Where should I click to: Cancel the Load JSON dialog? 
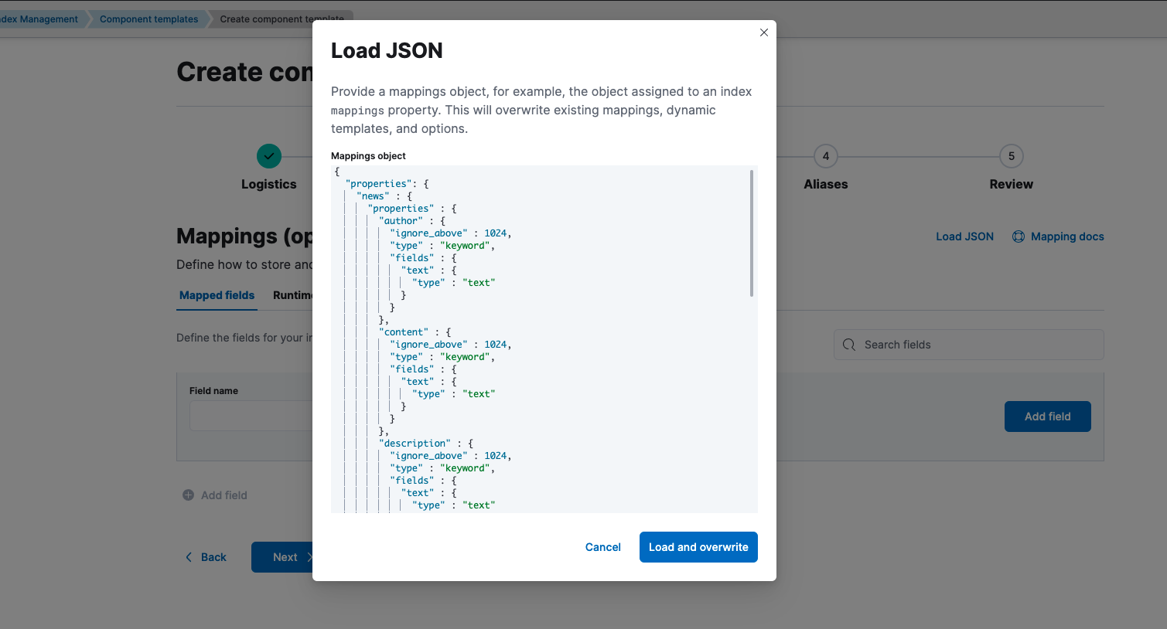pos(602,546)
